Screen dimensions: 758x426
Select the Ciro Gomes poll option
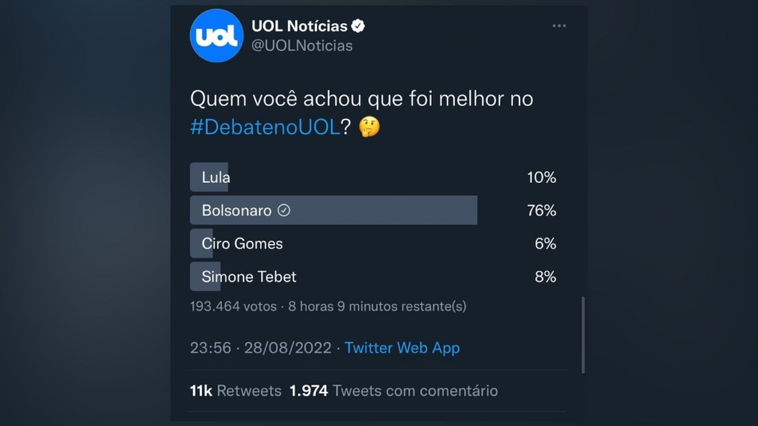pos(242,243)
